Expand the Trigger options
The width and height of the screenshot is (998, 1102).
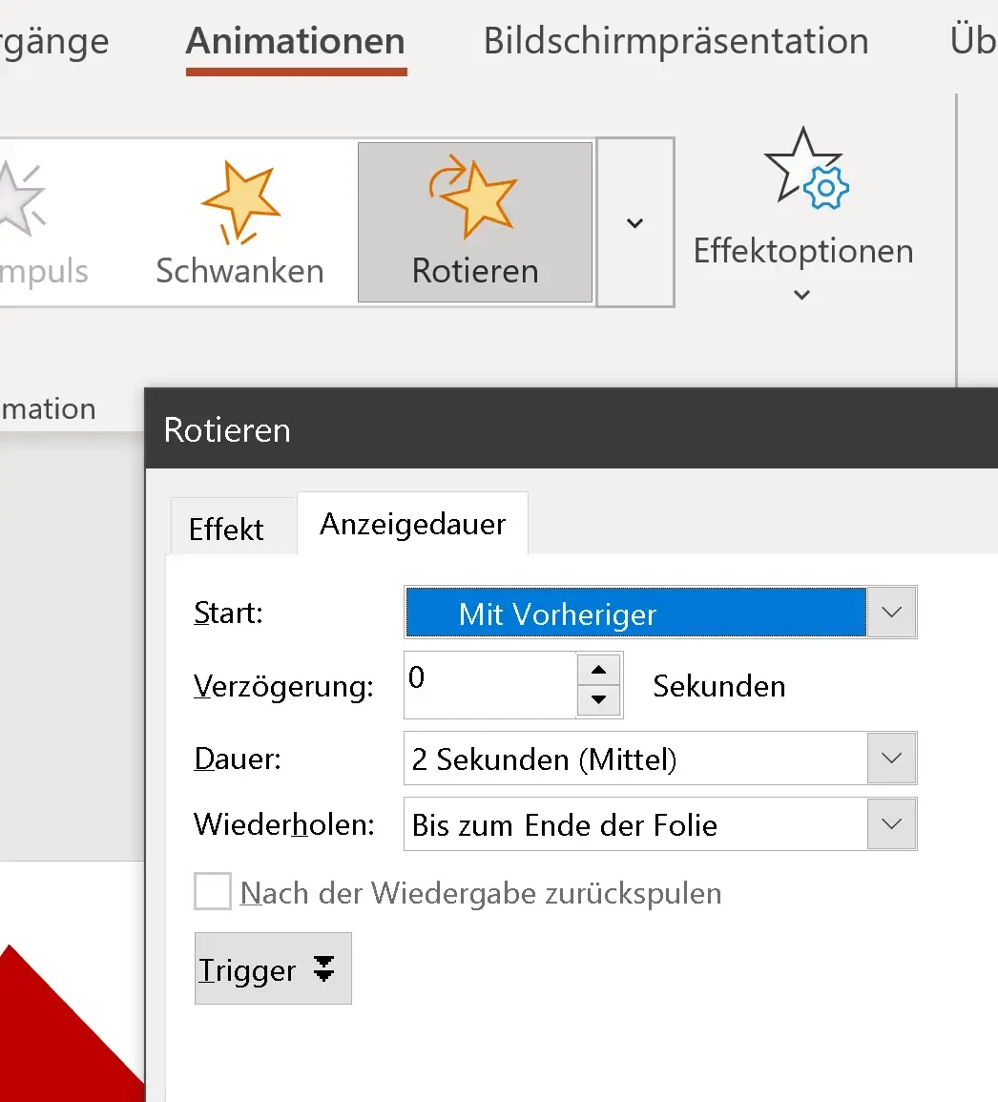[272, 968]
